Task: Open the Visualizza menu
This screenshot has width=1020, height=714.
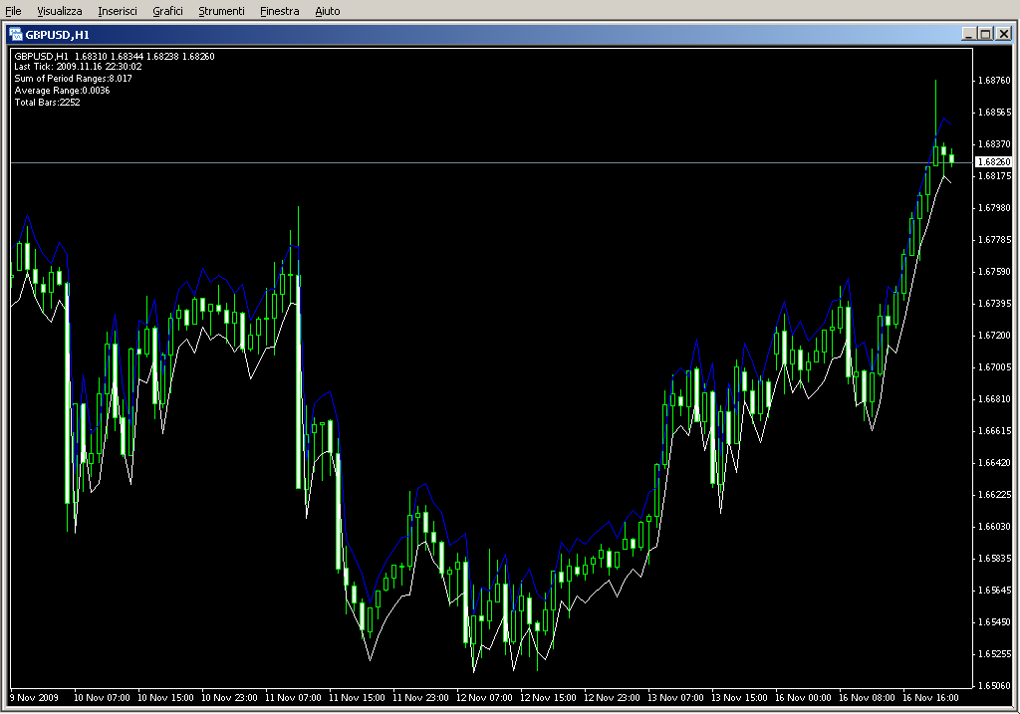Action: (59, 11)
